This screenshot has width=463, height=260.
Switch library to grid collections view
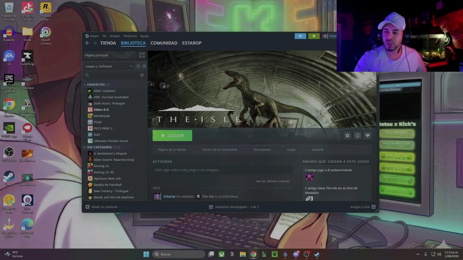click(142, 55)
